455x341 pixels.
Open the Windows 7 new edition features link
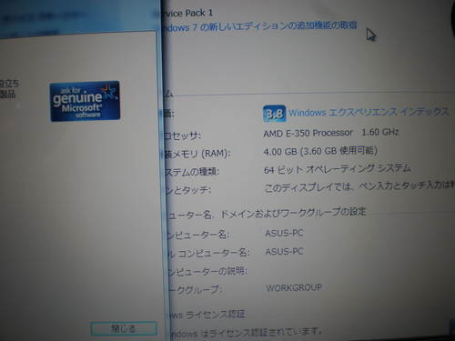coord(259,26)
